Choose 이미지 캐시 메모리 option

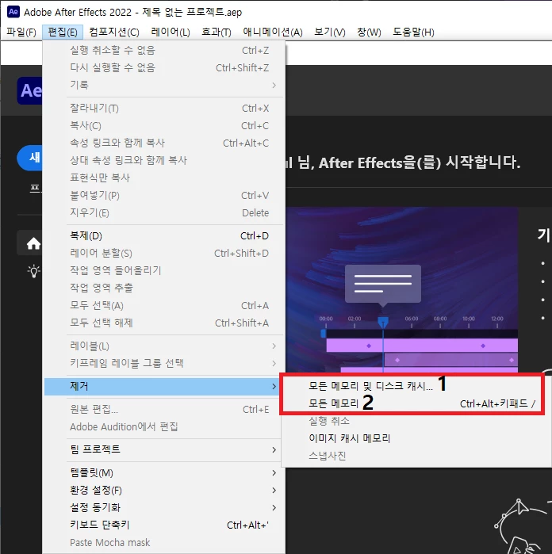coord(417,438)
